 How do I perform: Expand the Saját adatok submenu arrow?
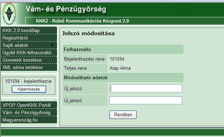point(52,45)
